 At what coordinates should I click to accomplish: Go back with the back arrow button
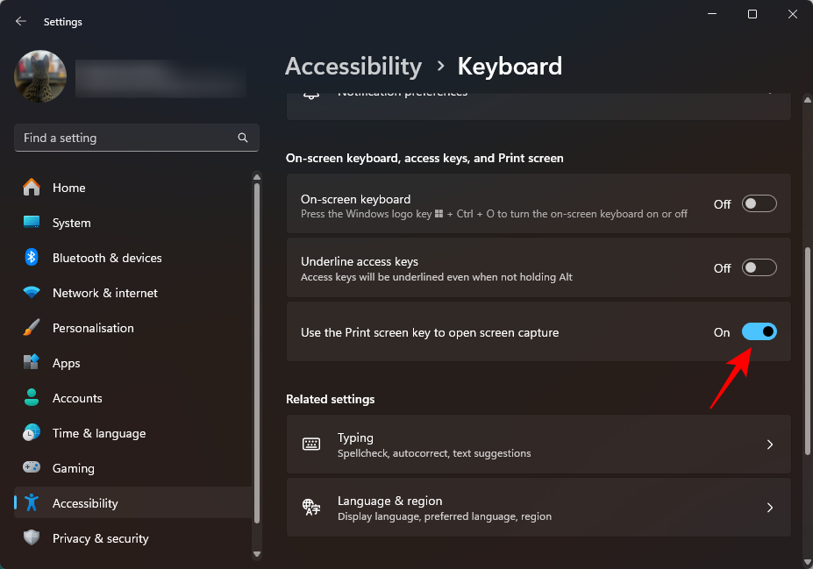[21, 22]
